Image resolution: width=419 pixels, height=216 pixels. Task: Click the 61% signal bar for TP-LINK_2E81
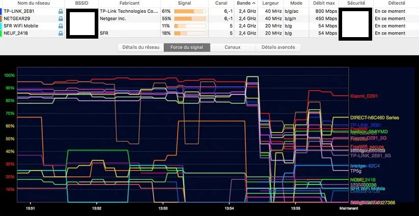point(191,11)
